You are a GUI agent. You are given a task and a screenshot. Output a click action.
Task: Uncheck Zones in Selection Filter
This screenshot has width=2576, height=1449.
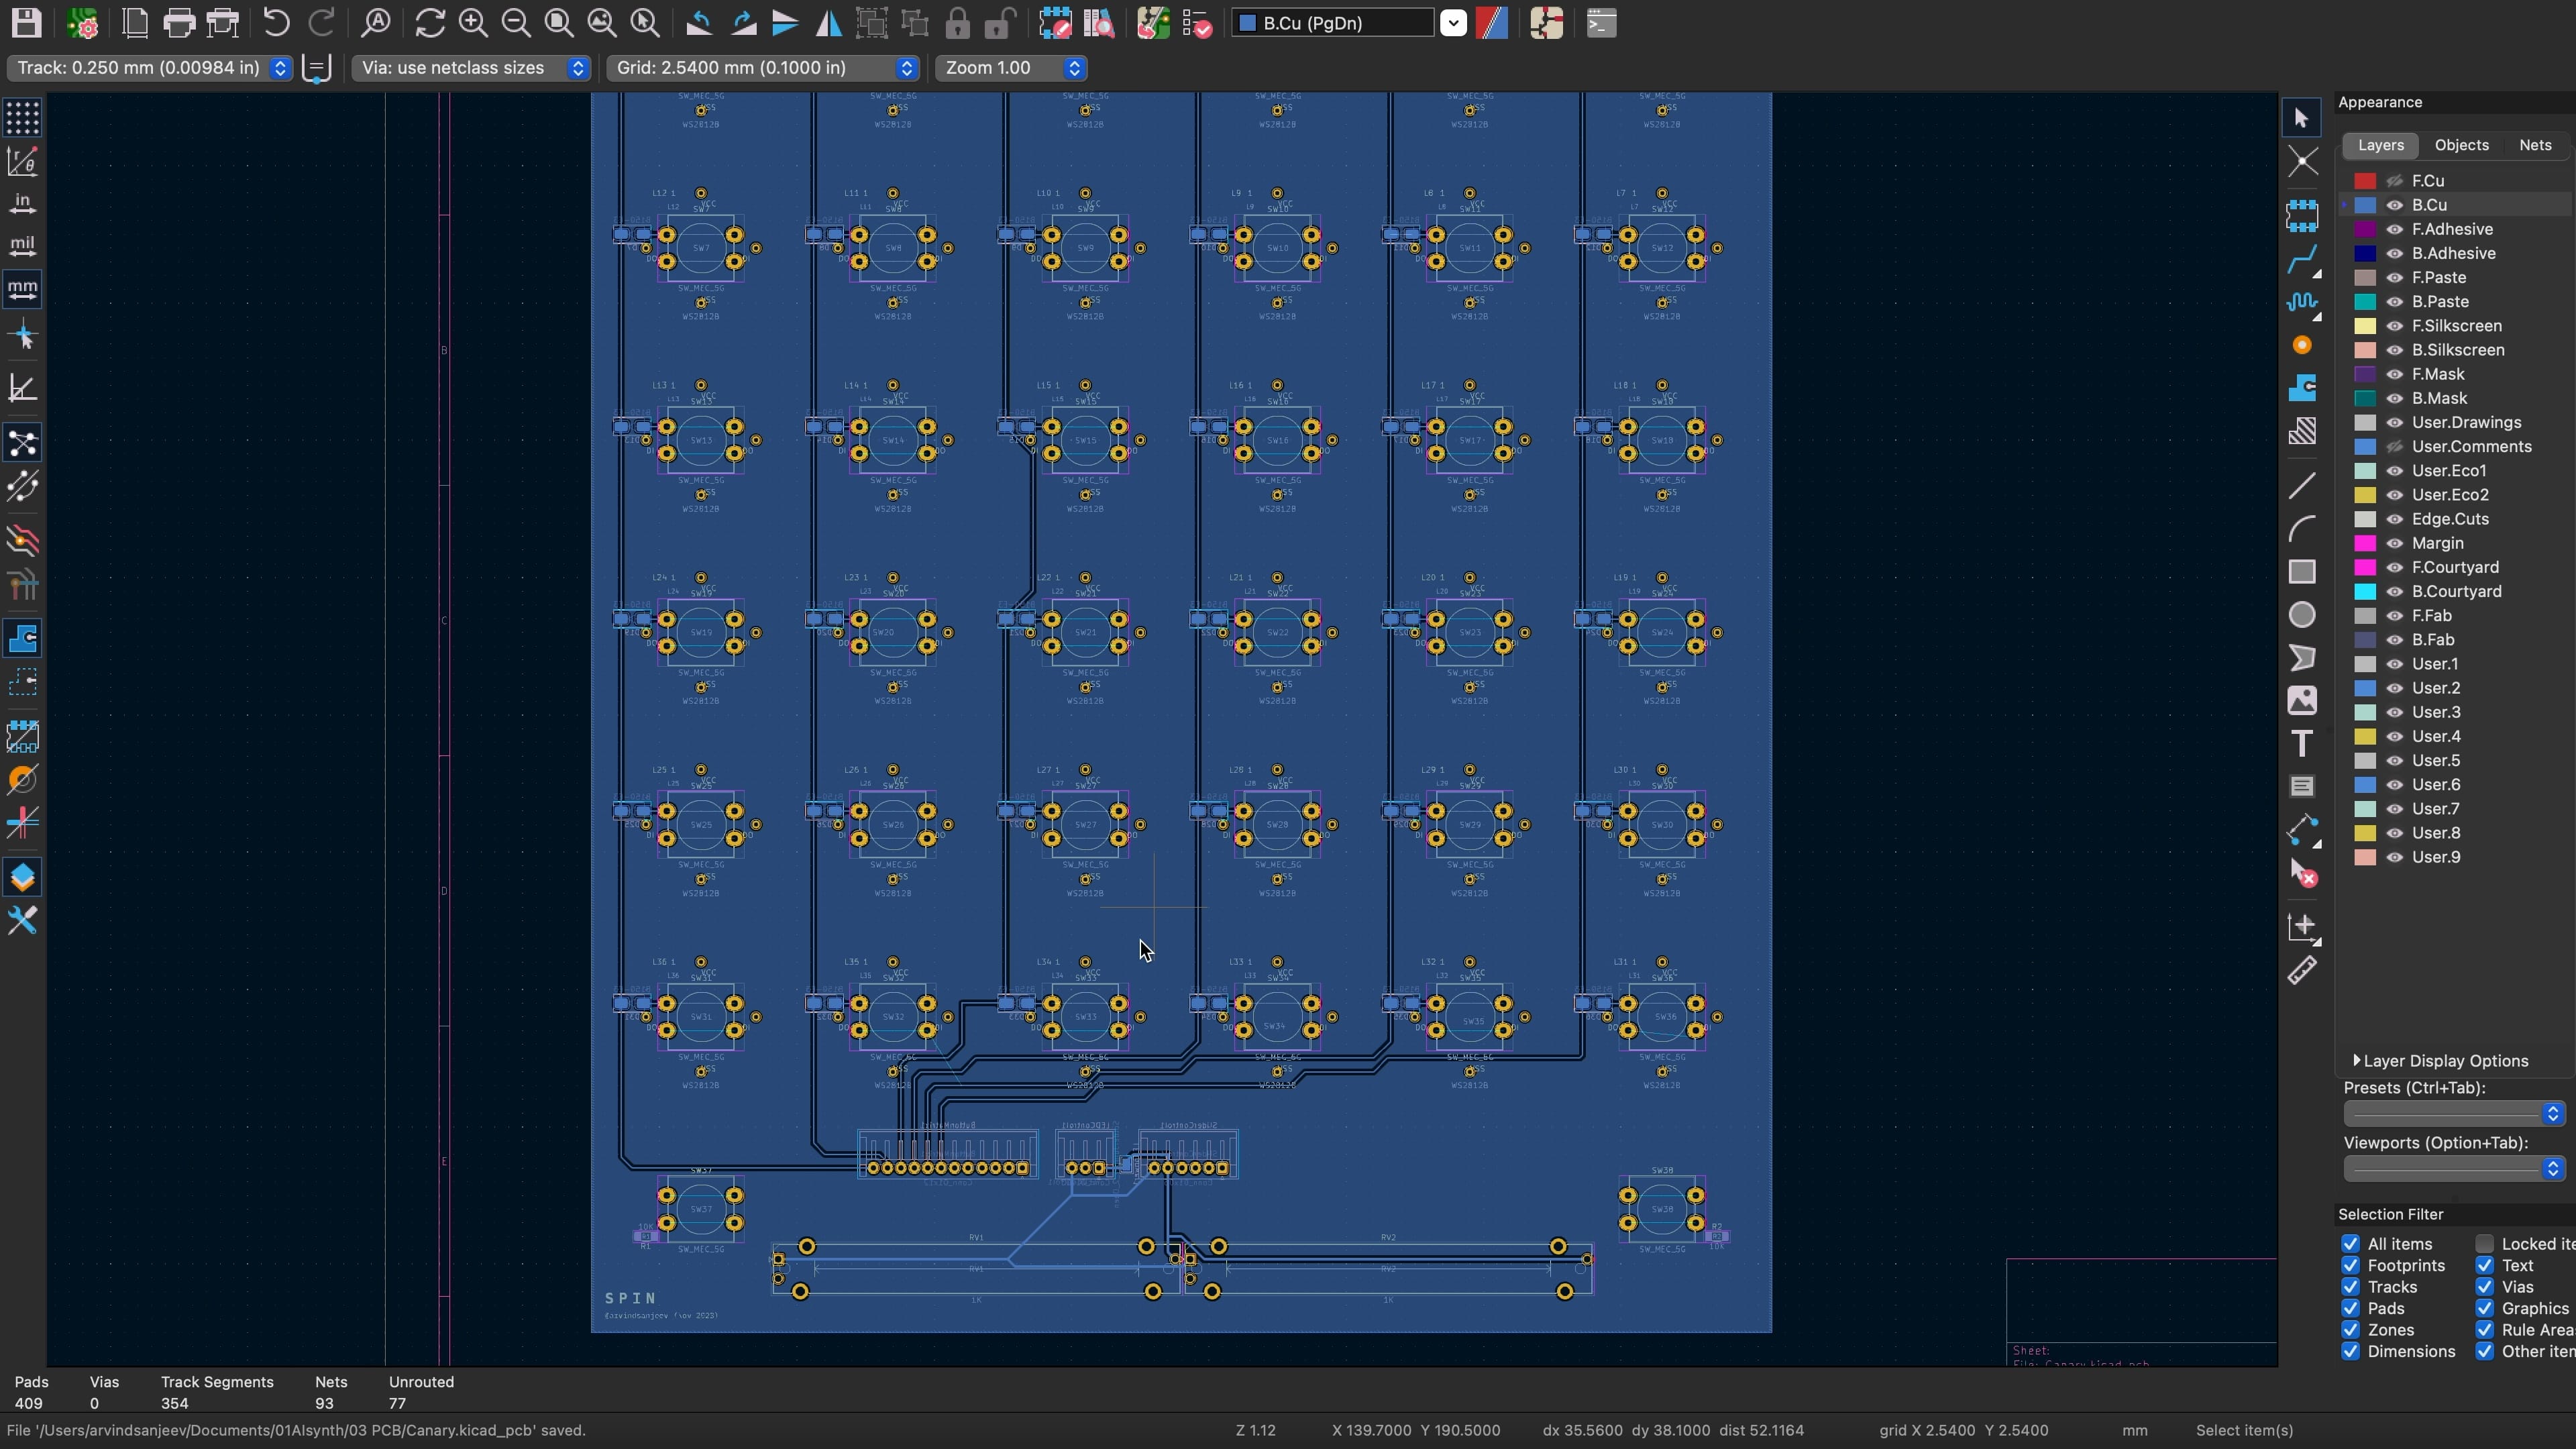coord(2351,1330)
